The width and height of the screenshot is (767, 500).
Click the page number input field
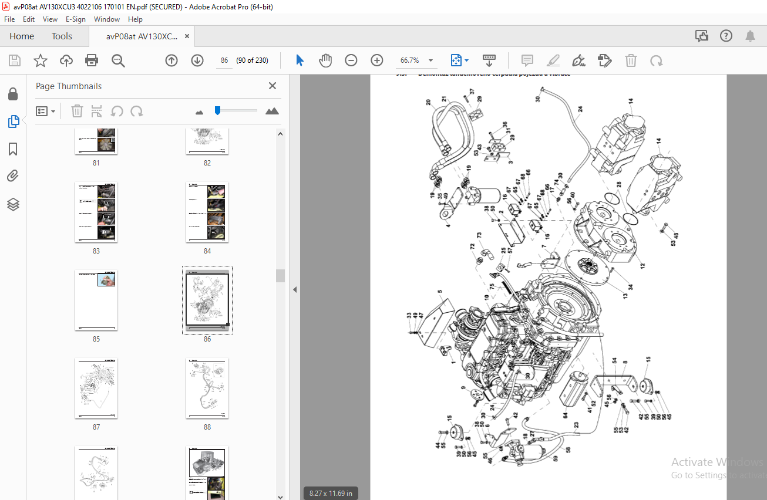(x=224, y=60)
